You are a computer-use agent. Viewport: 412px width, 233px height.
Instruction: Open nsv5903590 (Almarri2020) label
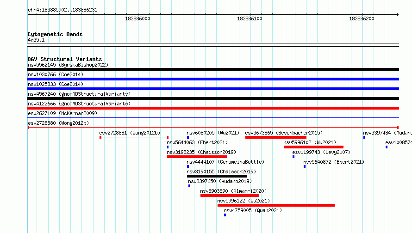(233, 191)
